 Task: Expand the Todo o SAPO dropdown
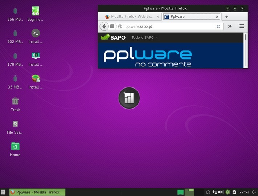(x=144, y=37)
